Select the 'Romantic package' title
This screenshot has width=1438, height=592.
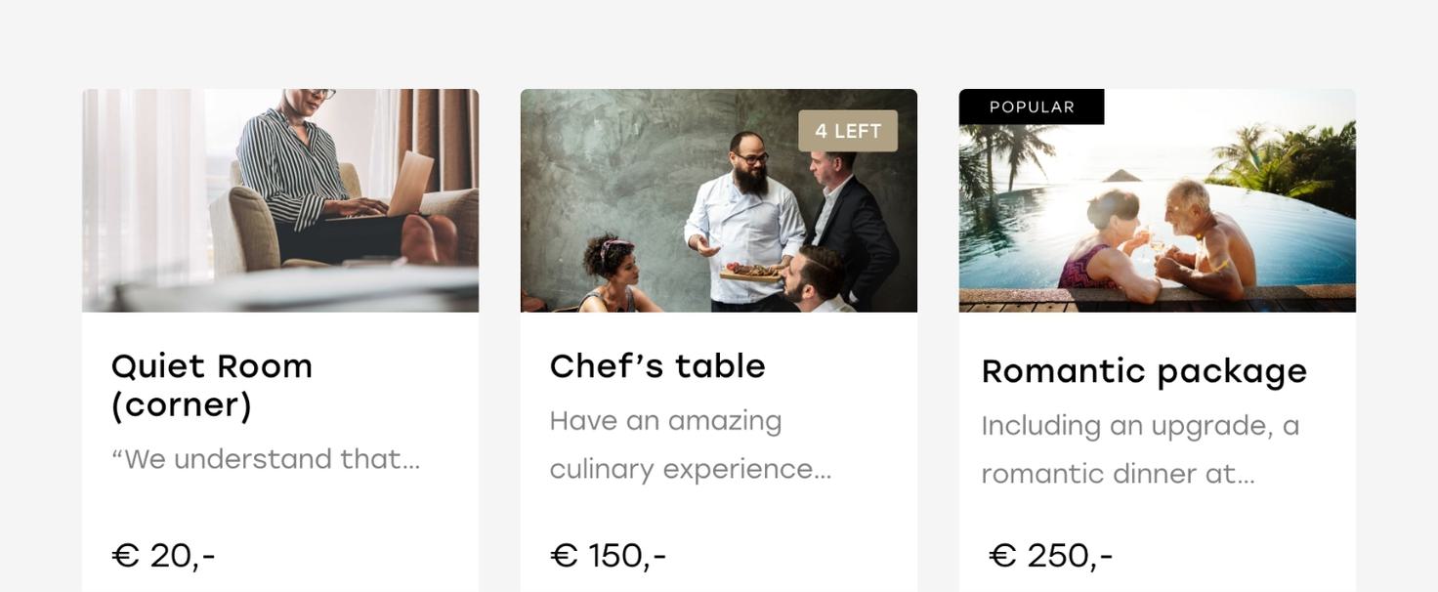point(1144,371)
